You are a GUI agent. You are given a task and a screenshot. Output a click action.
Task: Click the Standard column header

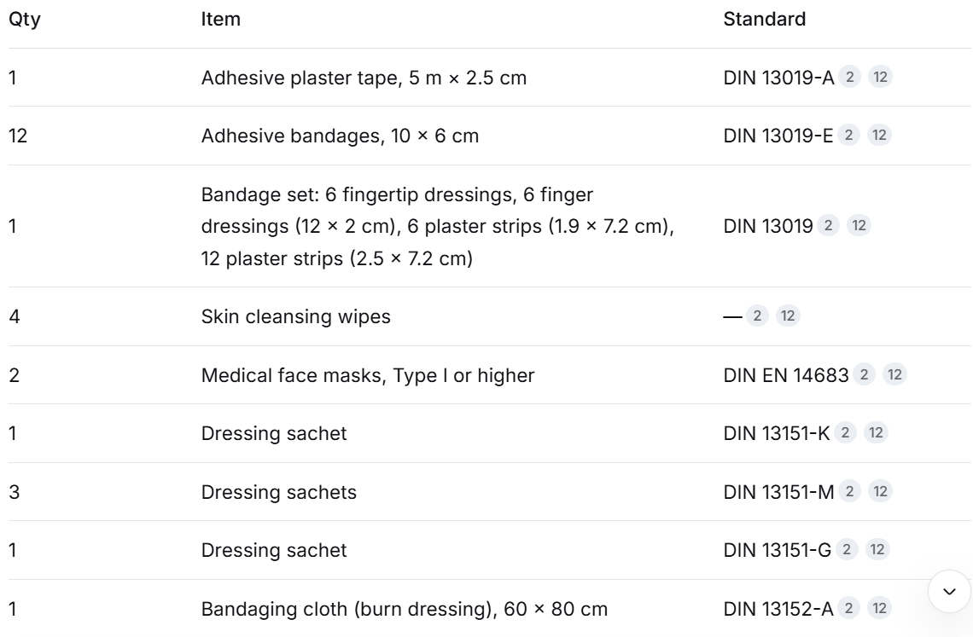click(765, 20)
